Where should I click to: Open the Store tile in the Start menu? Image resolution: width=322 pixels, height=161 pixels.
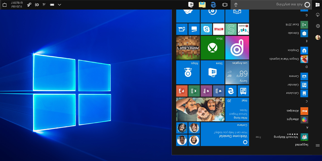[x=213, y=72]
